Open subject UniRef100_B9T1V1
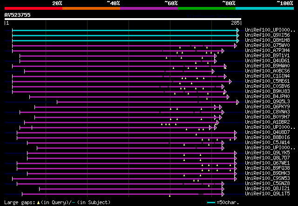 (267, 56)
